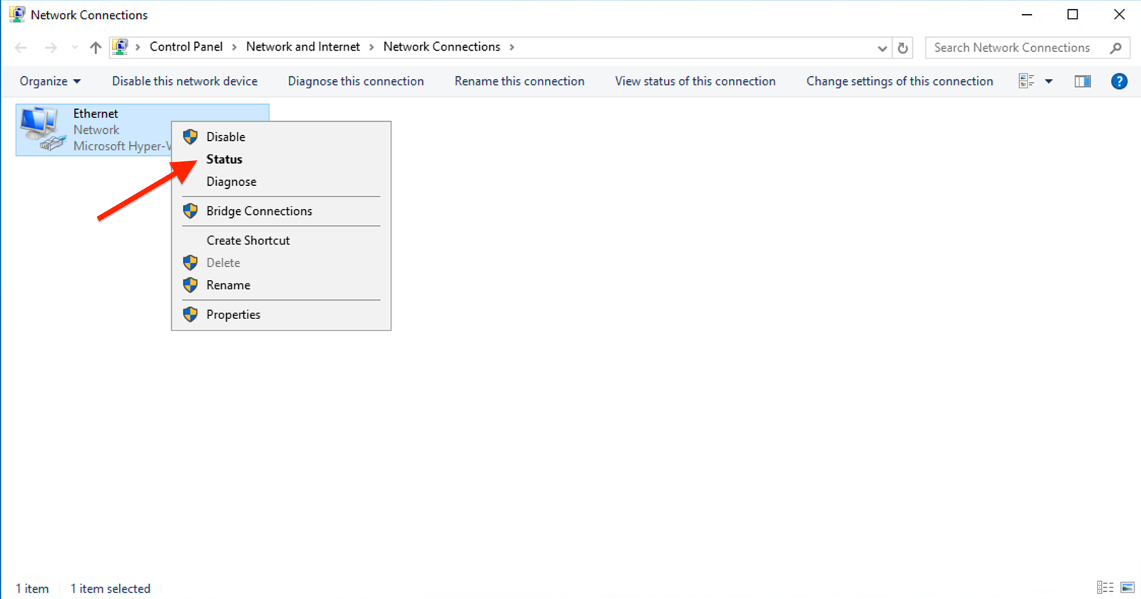
Task: Expand the view options dropdown arrow
Action: coord(1048,81)
